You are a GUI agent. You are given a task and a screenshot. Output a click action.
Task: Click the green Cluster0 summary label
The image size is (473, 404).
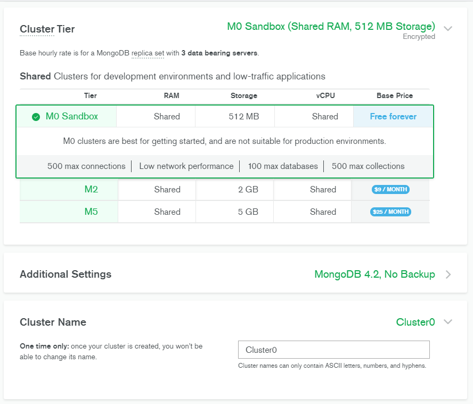click(x=415, y=322)
